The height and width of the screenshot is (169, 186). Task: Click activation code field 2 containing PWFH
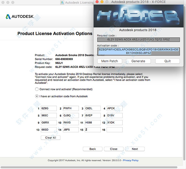point(71,108)
